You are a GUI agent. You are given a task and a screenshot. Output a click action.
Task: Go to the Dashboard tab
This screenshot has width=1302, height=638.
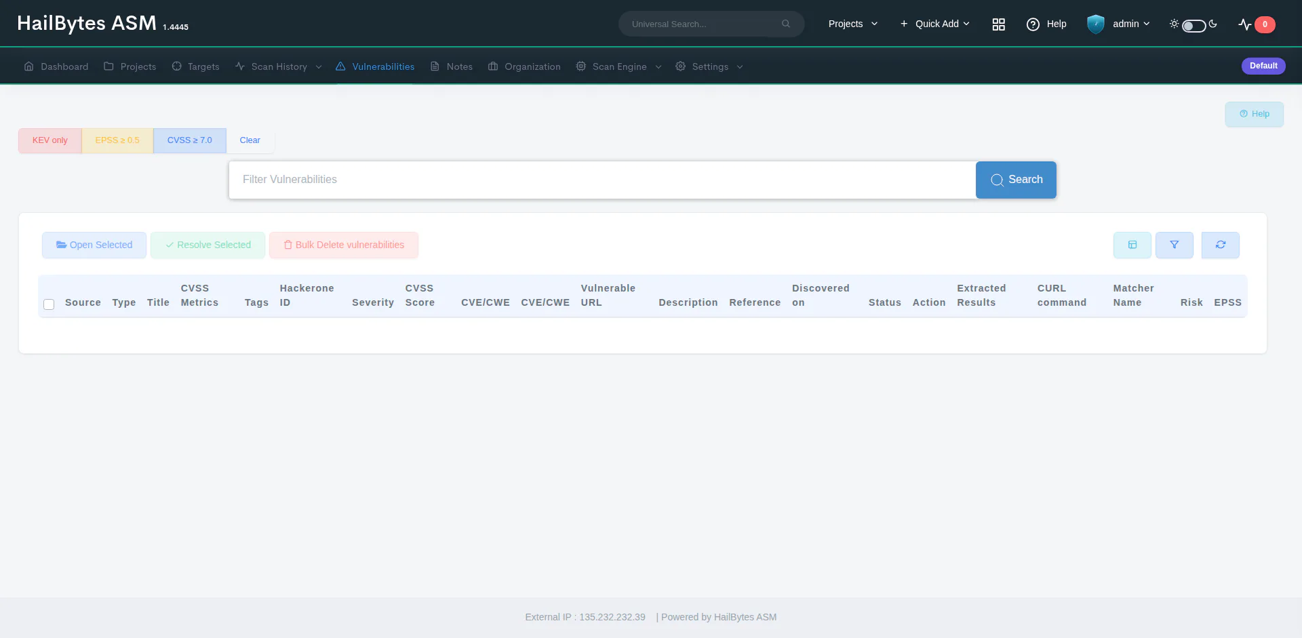[56, 66]
